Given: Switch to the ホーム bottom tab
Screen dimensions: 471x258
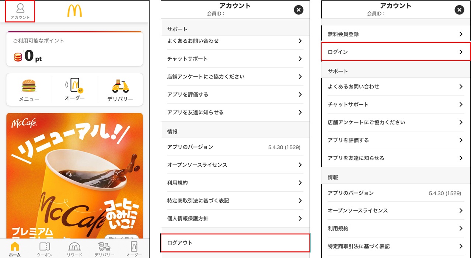Looking at the screenshot, I should [x=15, y=249].
